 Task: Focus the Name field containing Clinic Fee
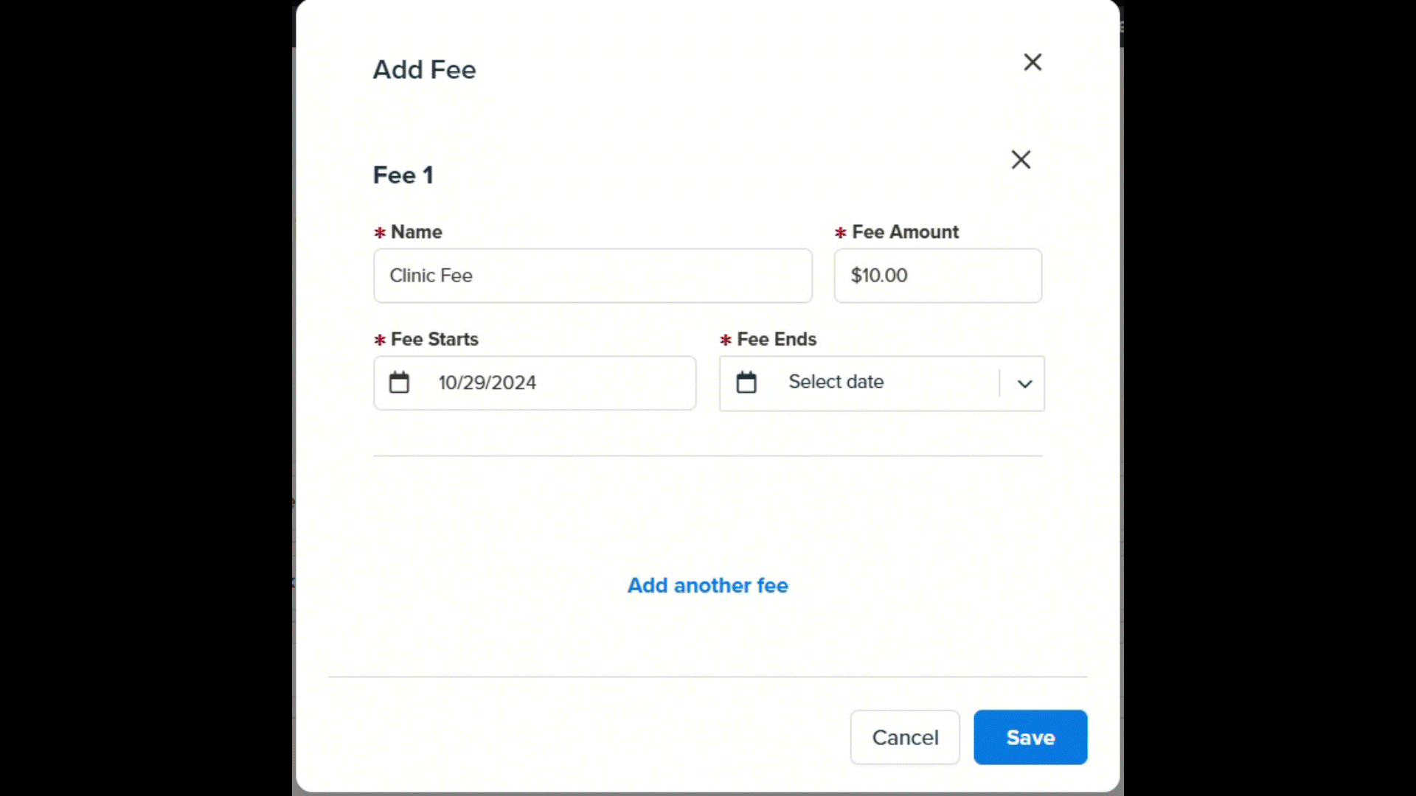point(593,276)
